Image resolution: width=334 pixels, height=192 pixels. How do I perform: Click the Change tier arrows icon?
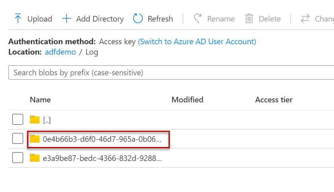click(305, 18)
